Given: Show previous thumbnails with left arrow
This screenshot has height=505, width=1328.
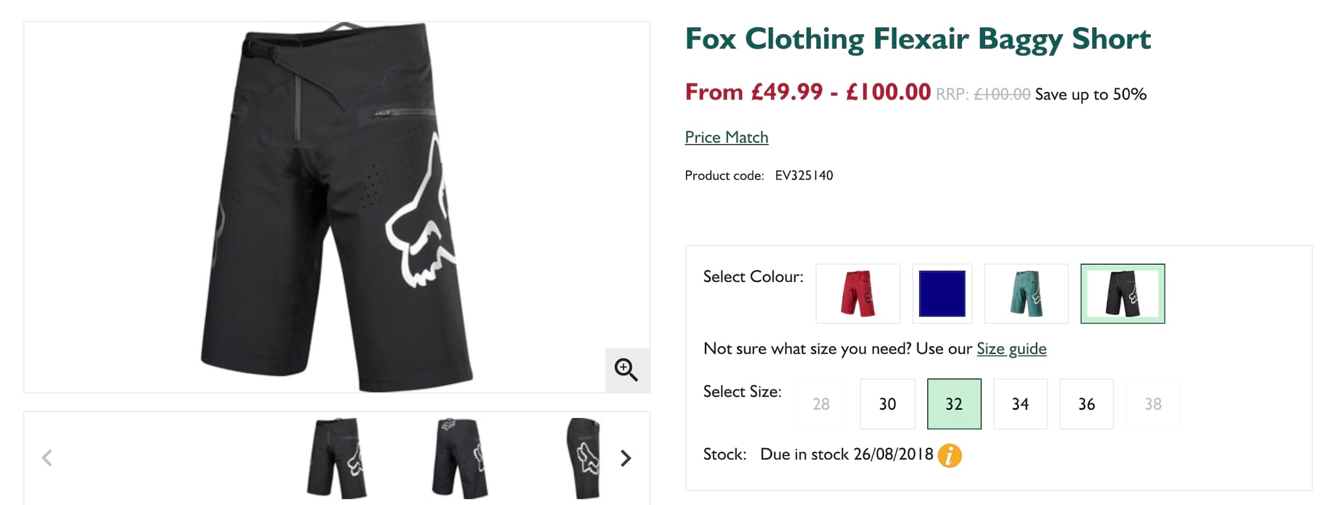Looking at the screenshot, I should coord(47,458).
